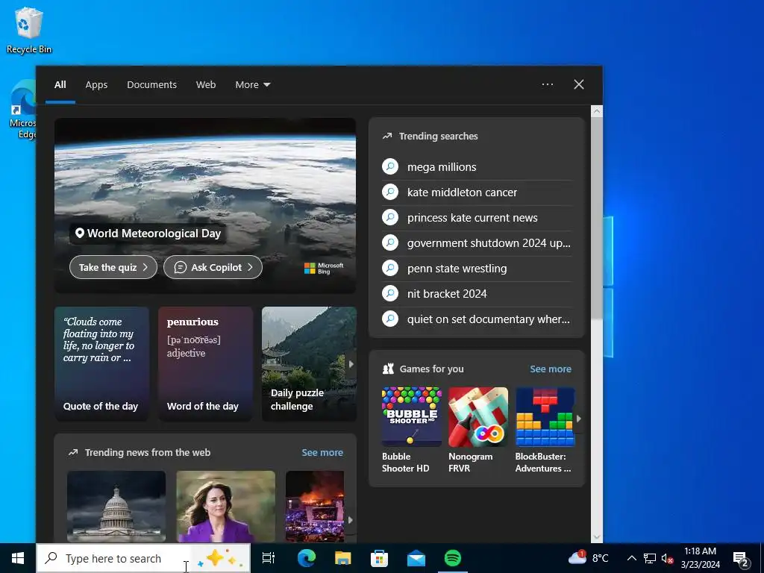Open World Meteorological Day label
This screenshot has height=573, width=764.
[x=148, y=234]
